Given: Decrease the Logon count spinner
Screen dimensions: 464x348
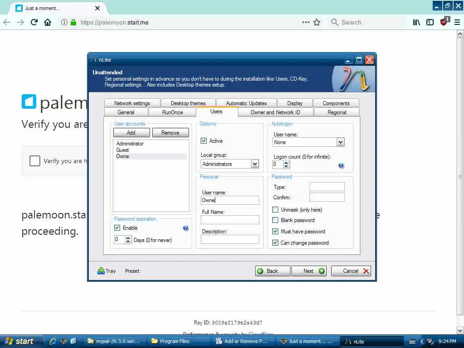Looking at the screenshot, I should coord(286,166).
